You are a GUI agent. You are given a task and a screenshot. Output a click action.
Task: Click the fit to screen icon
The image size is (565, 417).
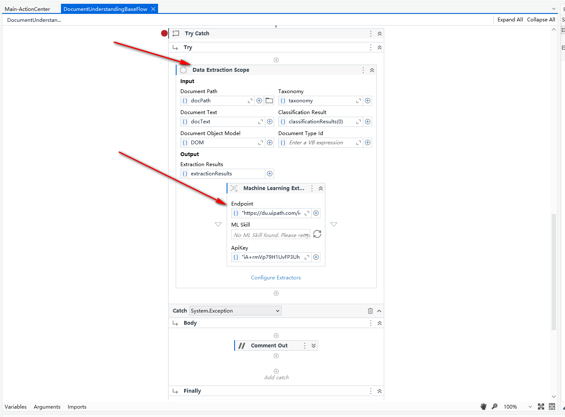tap(541, 407)
